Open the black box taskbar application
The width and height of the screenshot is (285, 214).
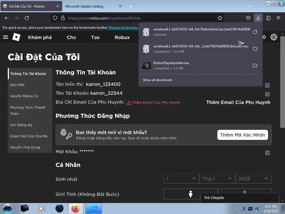tap(24, 208)
